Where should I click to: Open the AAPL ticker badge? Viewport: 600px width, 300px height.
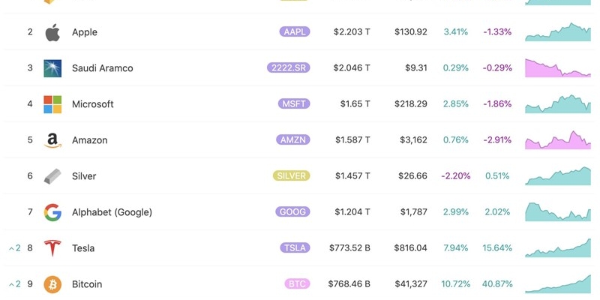pos(295,31)
